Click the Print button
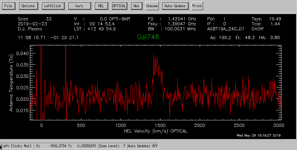297x150 pixels. (197, 6)
